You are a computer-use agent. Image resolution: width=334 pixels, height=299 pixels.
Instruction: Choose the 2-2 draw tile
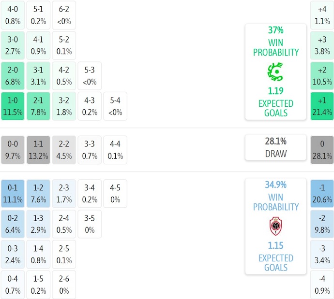[63, 150]
